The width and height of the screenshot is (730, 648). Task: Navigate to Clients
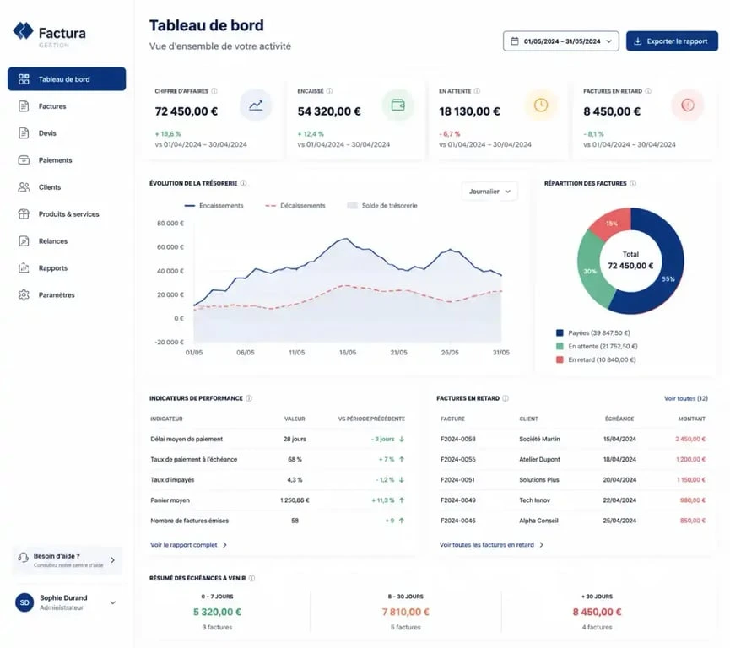tap(67, 187)
